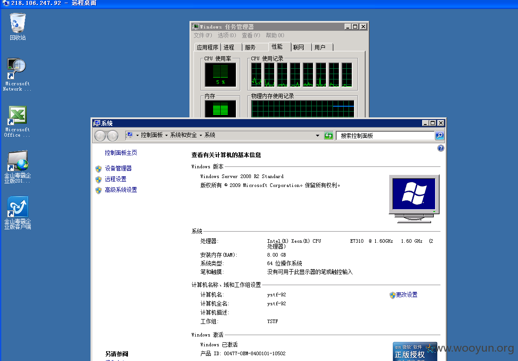Click 系统 breadcrumb in address bar
Screen dimensions: 518x361
point(210,135)
